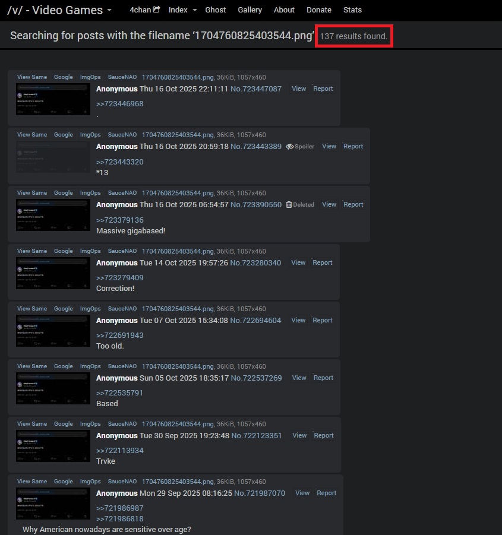The image size is (502, 535).
Task: Click post number No.723280340
Action: [255, 262]
